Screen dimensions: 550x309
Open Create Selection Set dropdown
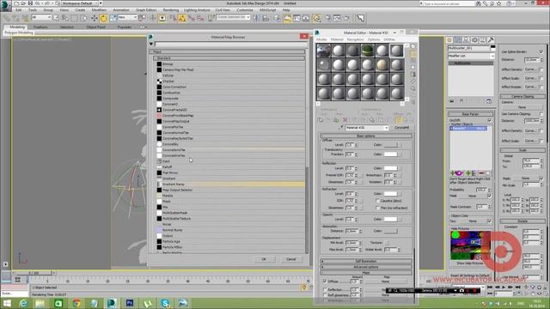[x=233, y=17]
